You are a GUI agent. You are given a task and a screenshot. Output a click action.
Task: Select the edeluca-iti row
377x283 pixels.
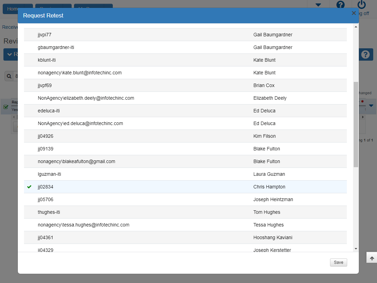[185, 111]
